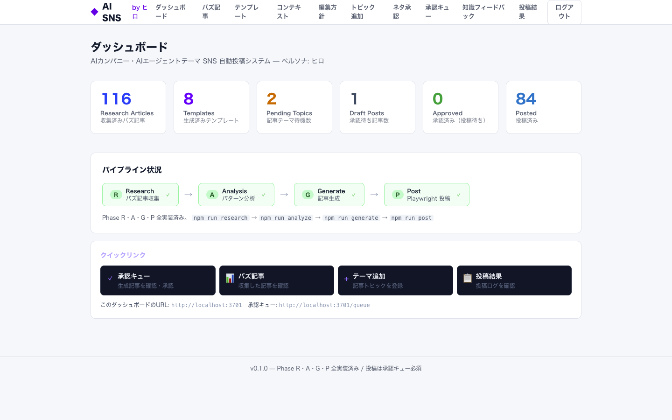This screenshot has height=420, width=672.
Task: Click the AI SNS brand title
Action: pyautogui.click(x=112, y=12)
